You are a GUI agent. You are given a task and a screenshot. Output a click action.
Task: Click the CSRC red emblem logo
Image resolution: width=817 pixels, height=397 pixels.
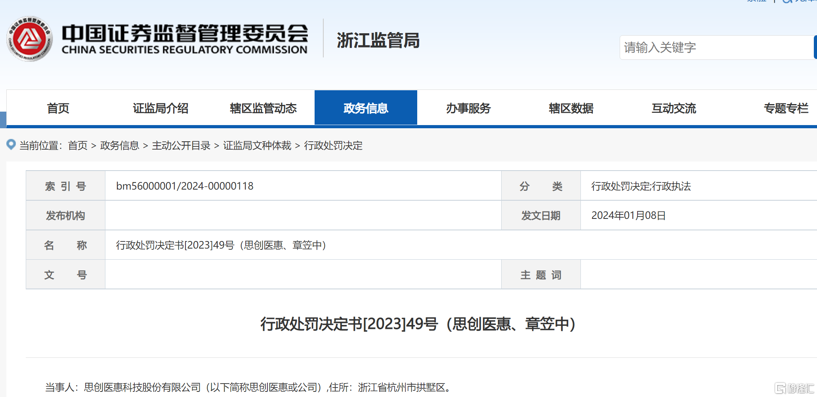pyautogui.click(x=30, y=39)
